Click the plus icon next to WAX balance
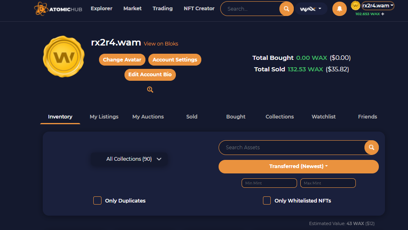 point(383,14)
